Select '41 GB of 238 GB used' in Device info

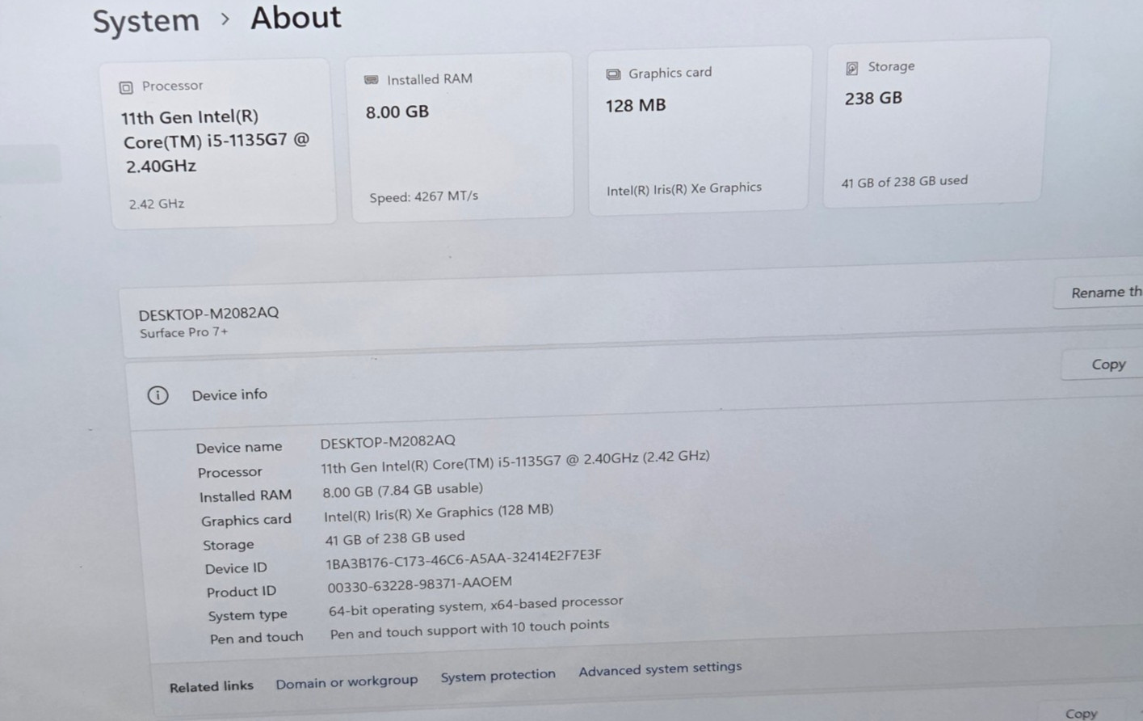tap(394, 538)
